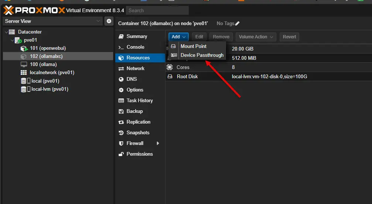Image resolution: width=372 pixels, height=204 pixels.
Task: Open Snapshots using the history icon
Action: point(121,133)
